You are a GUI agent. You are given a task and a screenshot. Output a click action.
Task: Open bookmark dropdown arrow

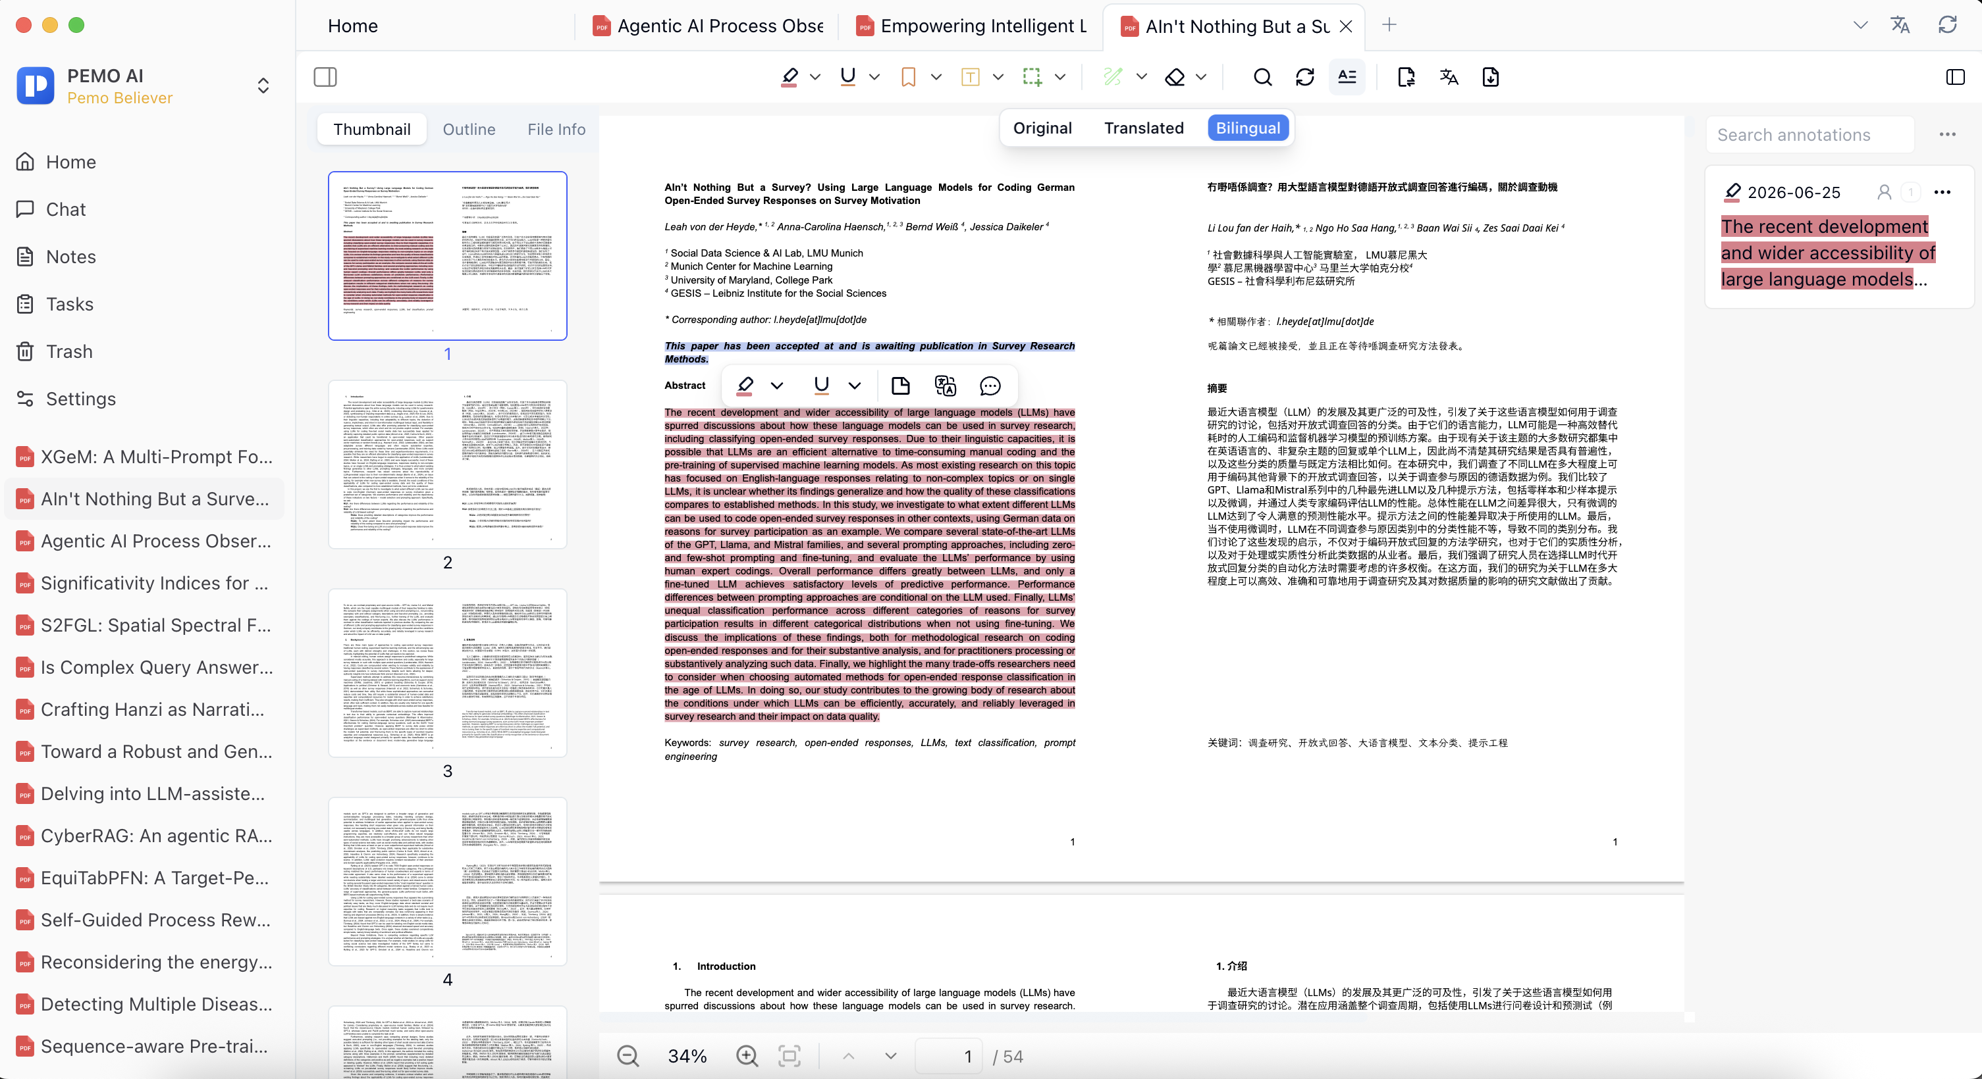tap(936, 77)
